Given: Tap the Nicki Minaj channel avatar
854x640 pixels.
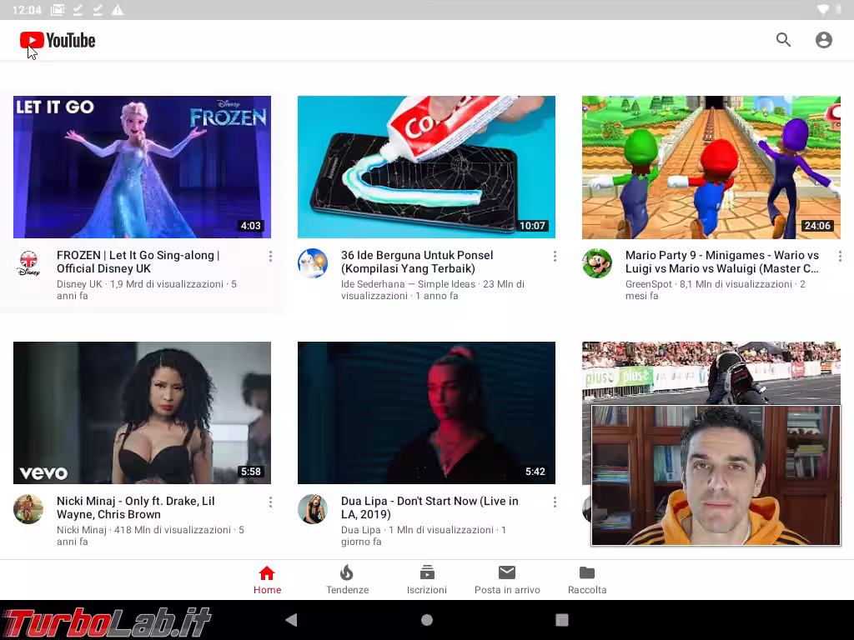Looking at the screenshot, I should click(28, 509).
